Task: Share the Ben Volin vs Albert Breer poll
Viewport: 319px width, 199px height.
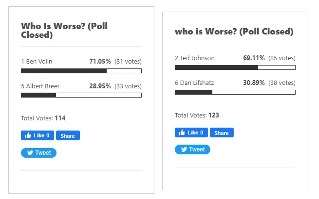Action: coord(68,135)
